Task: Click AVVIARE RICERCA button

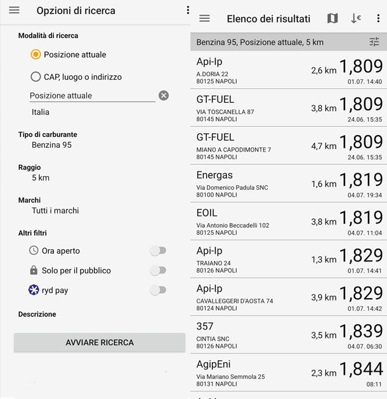Action: coord(100,343)
